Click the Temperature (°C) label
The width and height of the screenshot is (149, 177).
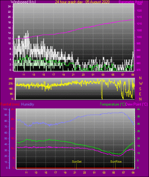[113, 104]
